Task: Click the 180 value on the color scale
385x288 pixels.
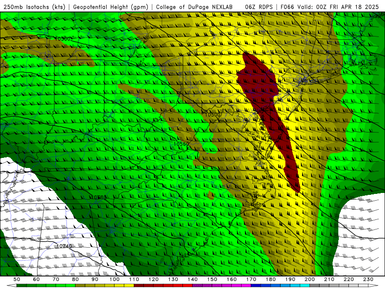Action: pos(270,279)
